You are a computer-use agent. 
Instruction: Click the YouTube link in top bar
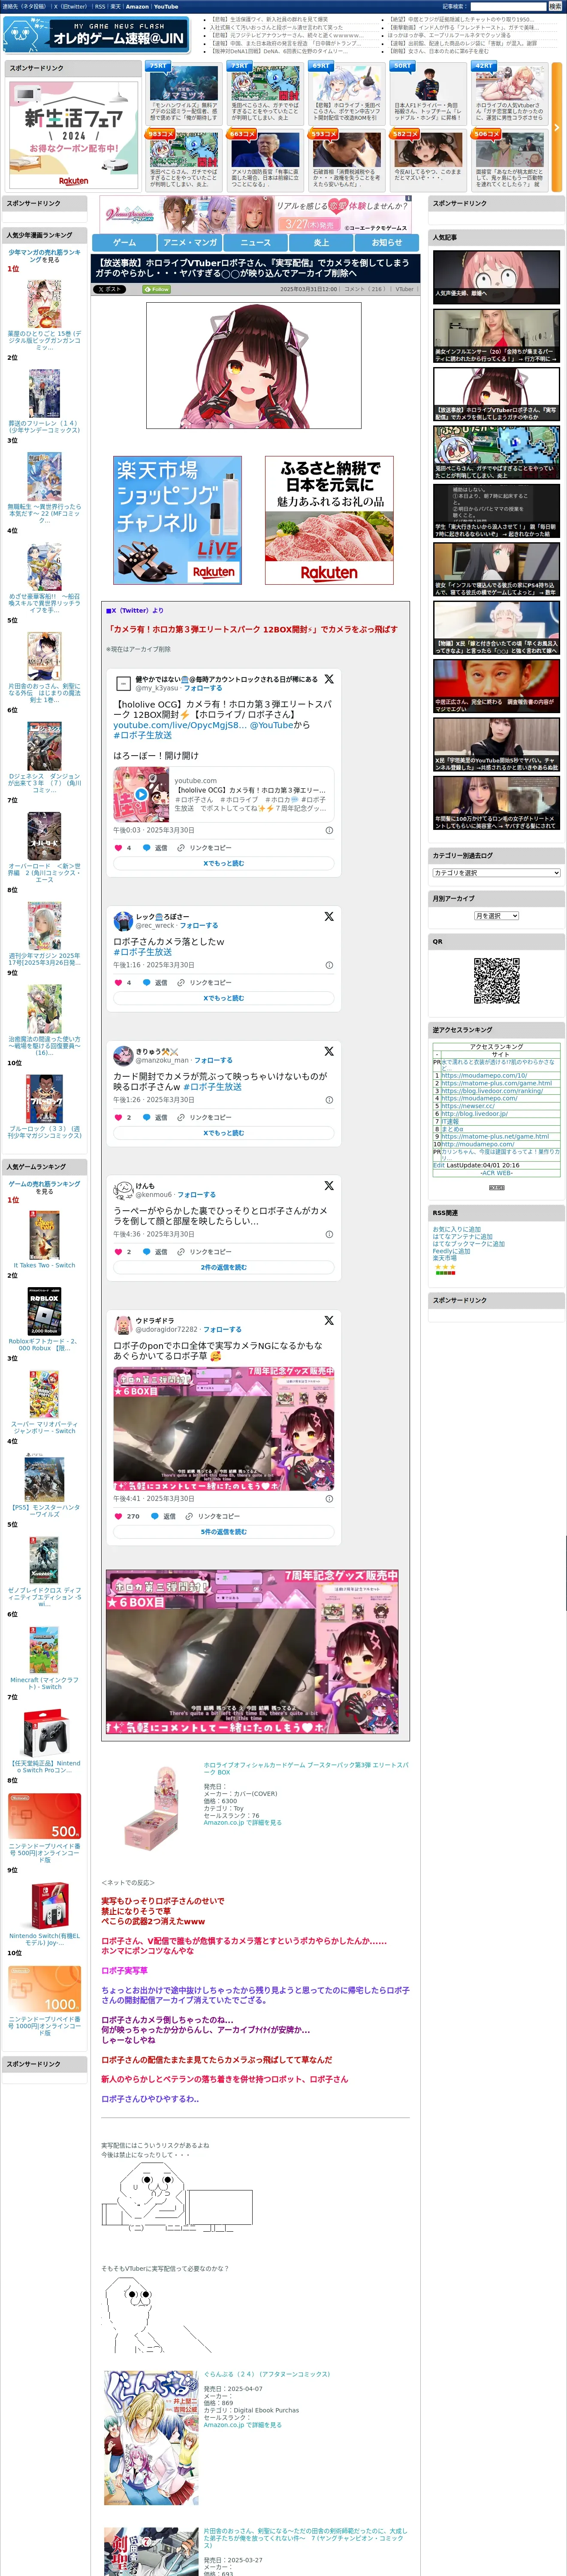point(166,6)
